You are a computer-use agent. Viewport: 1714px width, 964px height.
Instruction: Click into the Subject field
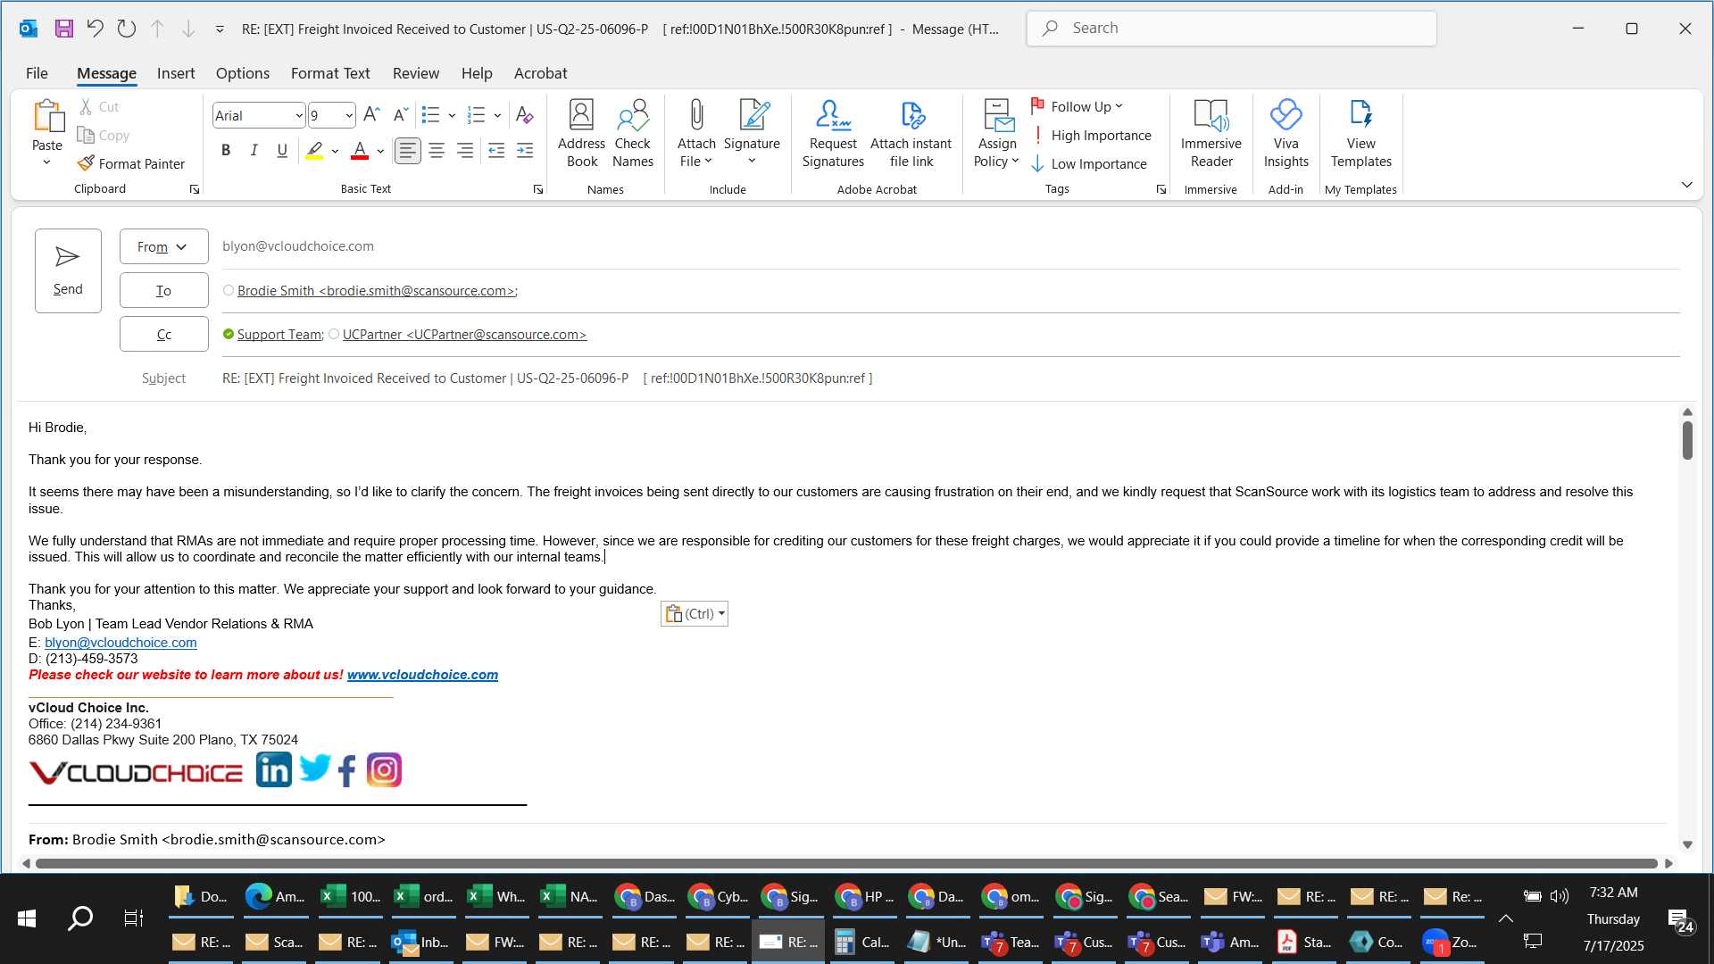pos(950,378)
